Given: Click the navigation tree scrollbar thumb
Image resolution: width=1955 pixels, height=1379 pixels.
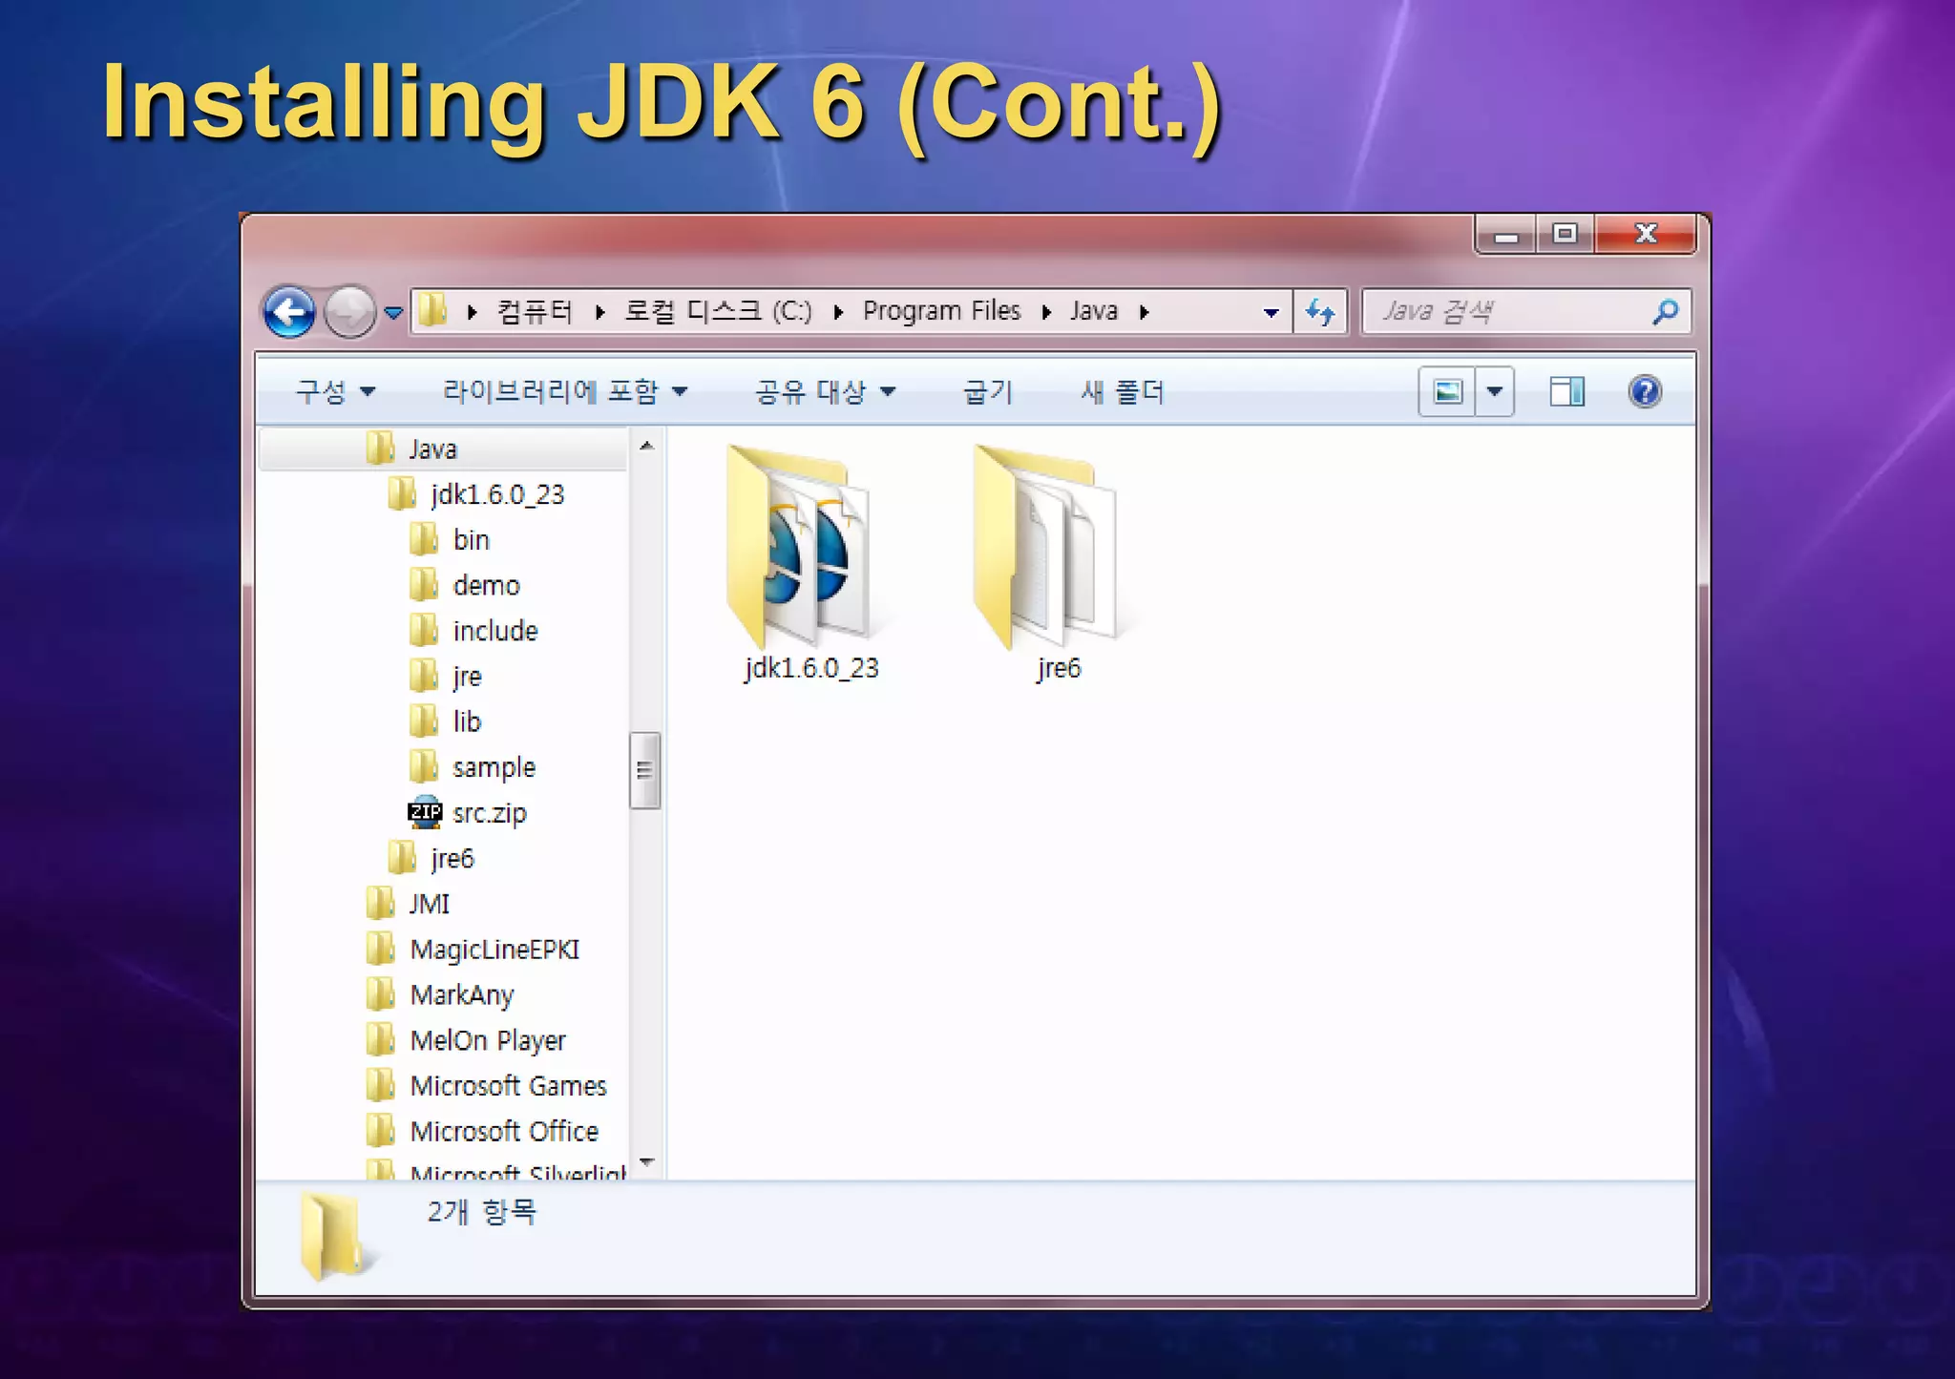Looking at the screenshot, I should [x=645, y=770].
